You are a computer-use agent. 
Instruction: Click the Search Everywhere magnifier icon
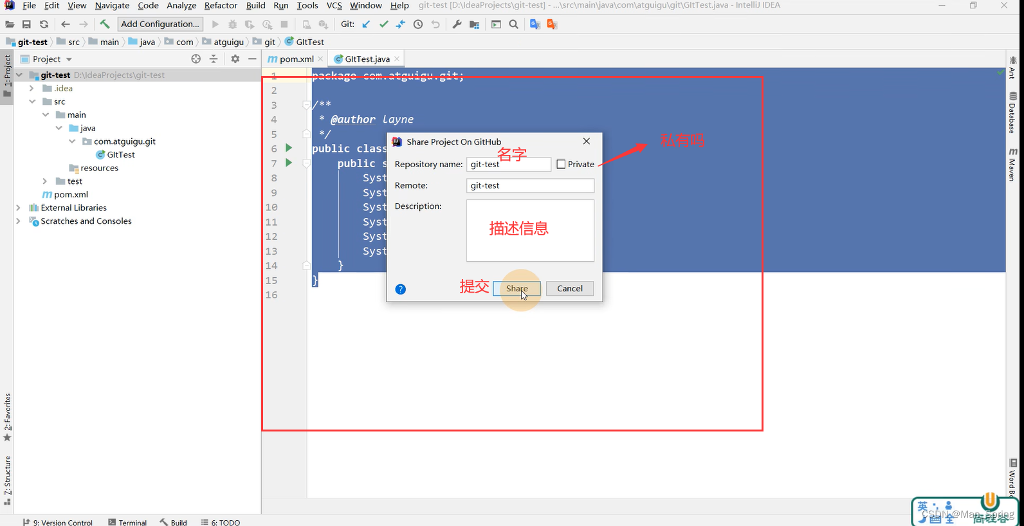[x=513, y=24]
